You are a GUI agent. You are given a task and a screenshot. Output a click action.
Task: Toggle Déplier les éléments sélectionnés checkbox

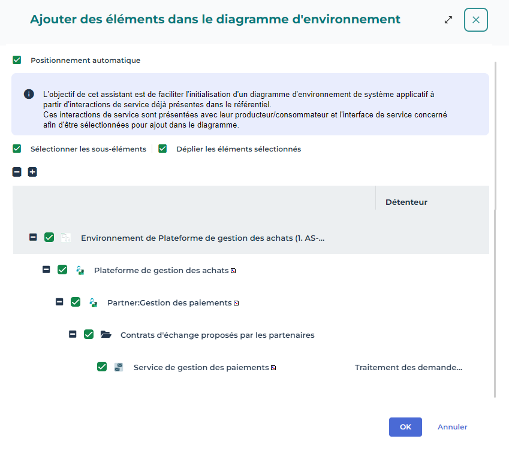(162, 149)
